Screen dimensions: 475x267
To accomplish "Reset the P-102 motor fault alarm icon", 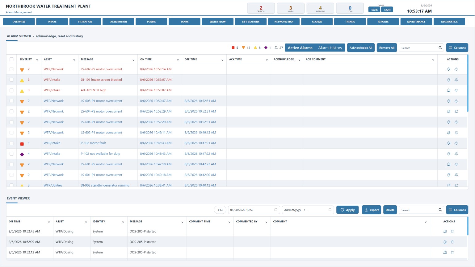I will coord(456,143).
